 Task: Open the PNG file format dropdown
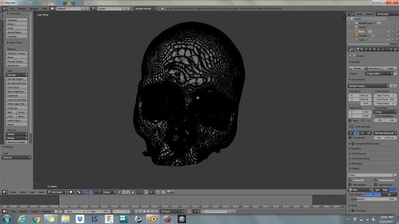tap(360, 190)
